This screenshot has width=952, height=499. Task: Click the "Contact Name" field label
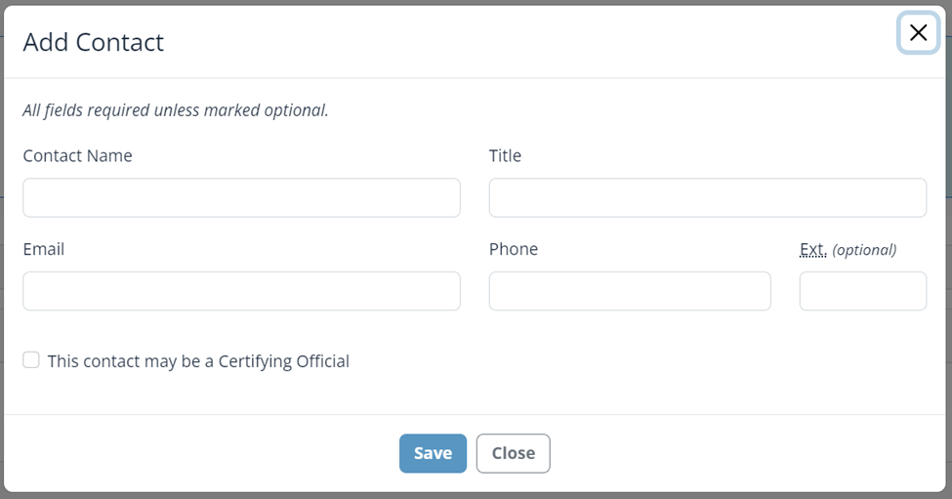(77, 155)
